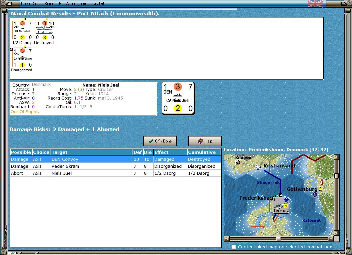Click the yellow Gothenburg city marker
Image resolution: width=352 pixels, height=255 pixels.
(x=320, y=189)
